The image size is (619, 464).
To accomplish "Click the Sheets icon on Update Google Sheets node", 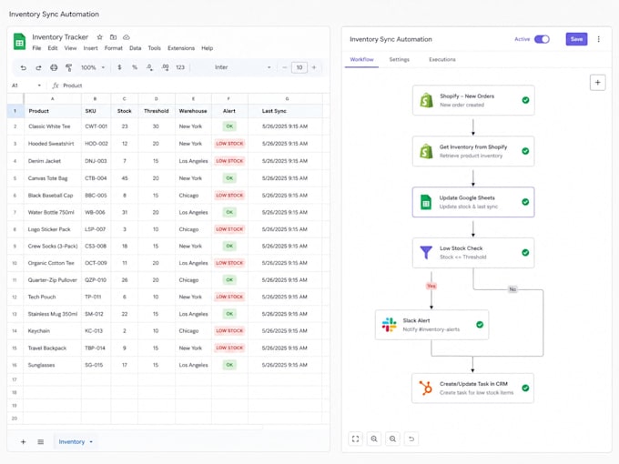I will pos(426,202).
